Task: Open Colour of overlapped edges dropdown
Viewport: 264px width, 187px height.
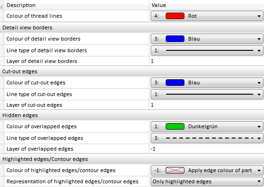Action: point(207,126)
